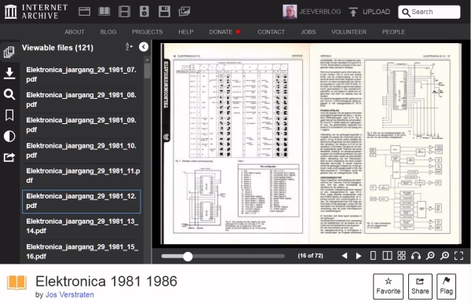This screenshot has height=303, width=471.
Task: Click the Share button below viewer
Action: click(420, 287)
